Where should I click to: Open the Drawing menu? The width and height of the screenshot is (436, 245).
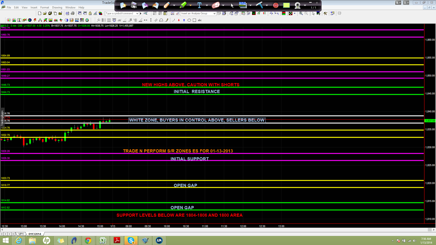(x=57, y=7)
